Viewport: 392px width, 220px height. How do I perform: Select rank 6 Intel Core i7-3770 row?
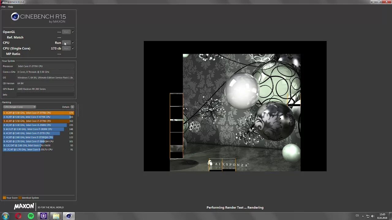pos(38,133)
